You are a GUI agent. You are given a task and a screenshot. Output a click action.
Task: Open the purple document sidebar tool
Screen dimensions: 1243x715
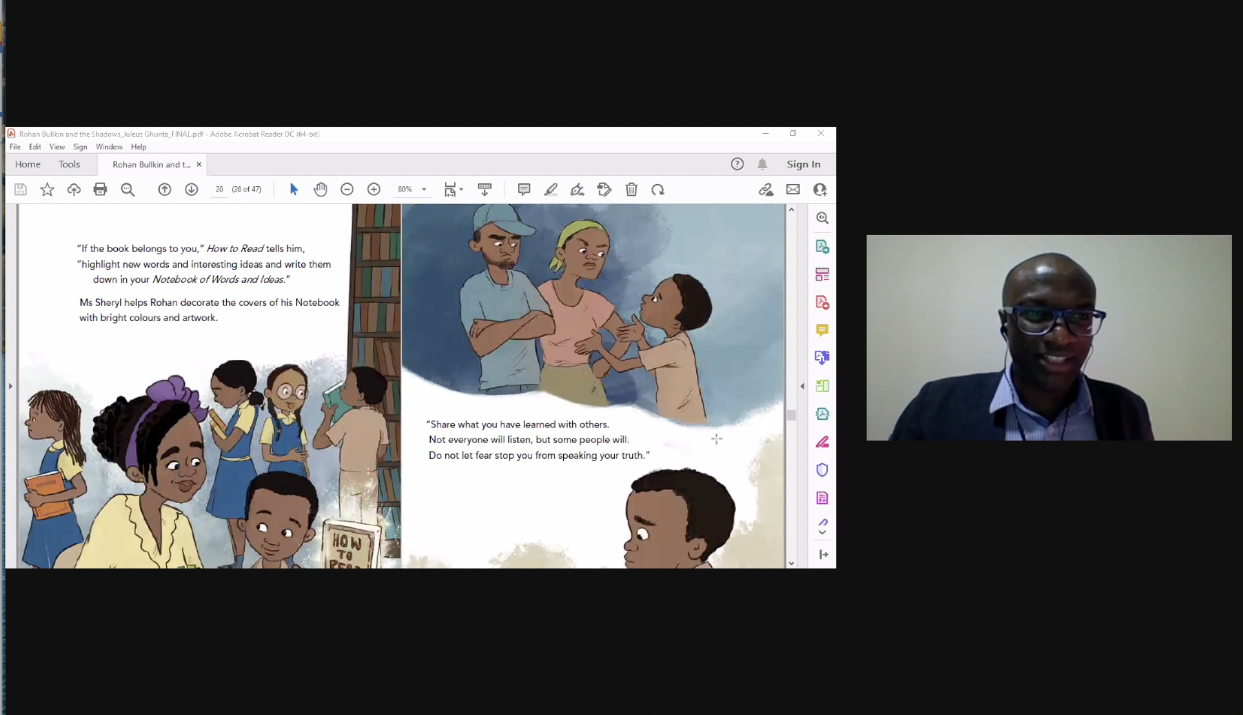(822, 497)
